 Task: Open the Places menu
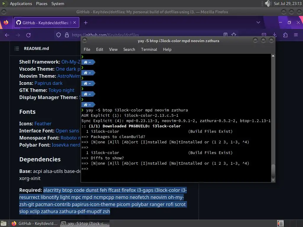coord(42,4)
